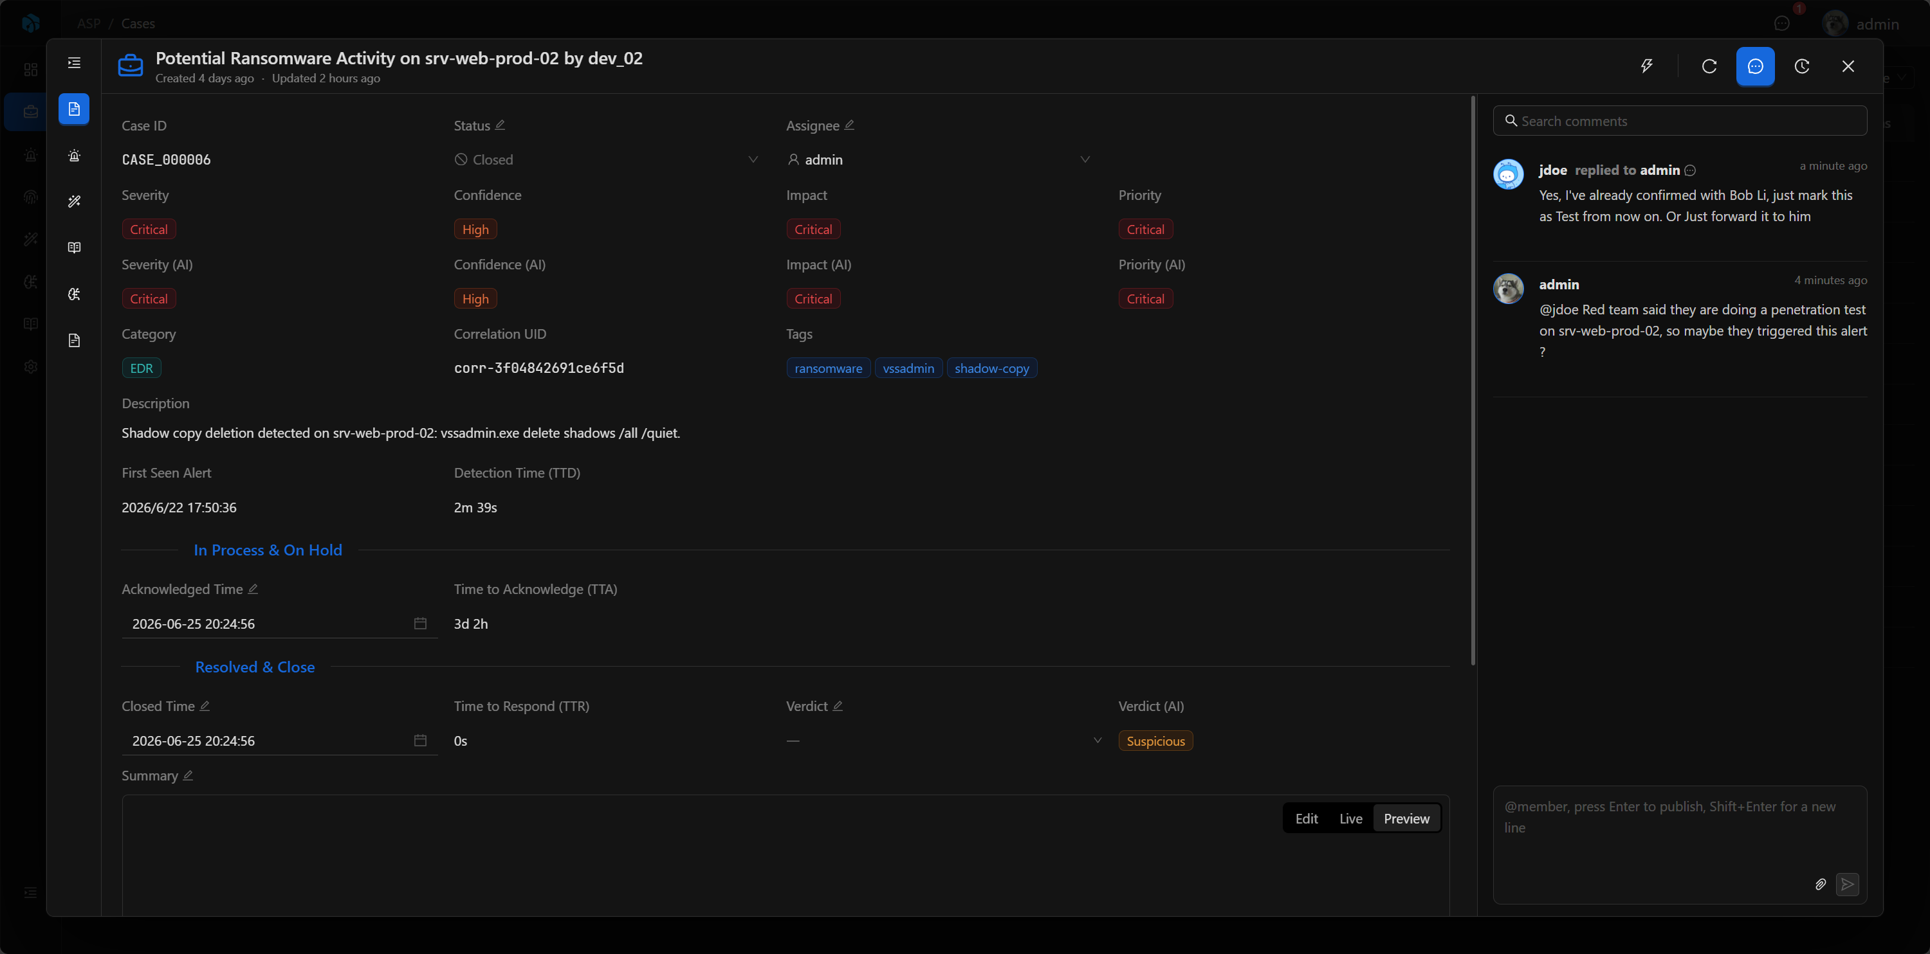Open the case history clock icon

click(1802, 66)
